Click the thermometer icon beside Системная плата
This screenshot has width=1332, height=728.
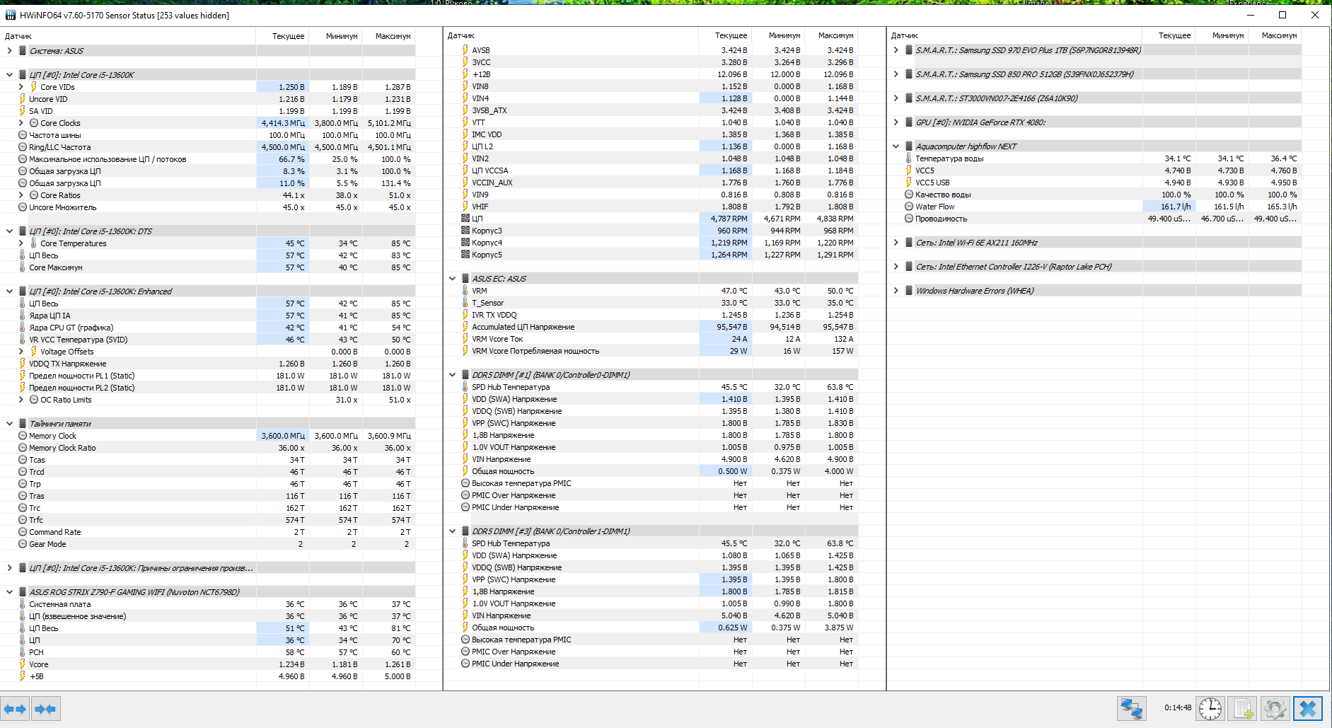pyautogui.click(x=23, y=604)
